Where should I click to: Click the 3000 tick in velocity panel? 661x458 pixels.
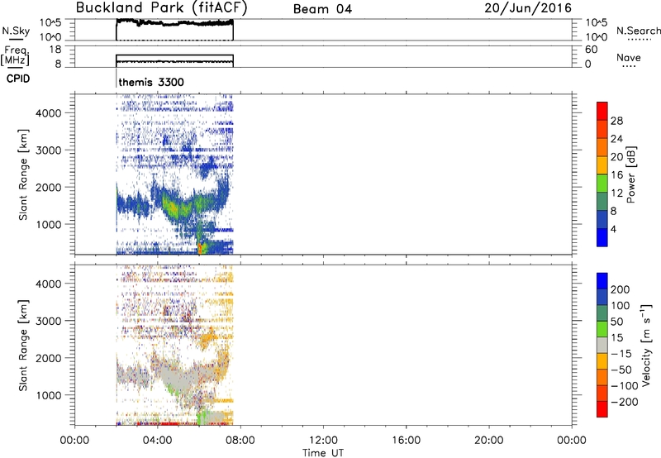[49, 321]
